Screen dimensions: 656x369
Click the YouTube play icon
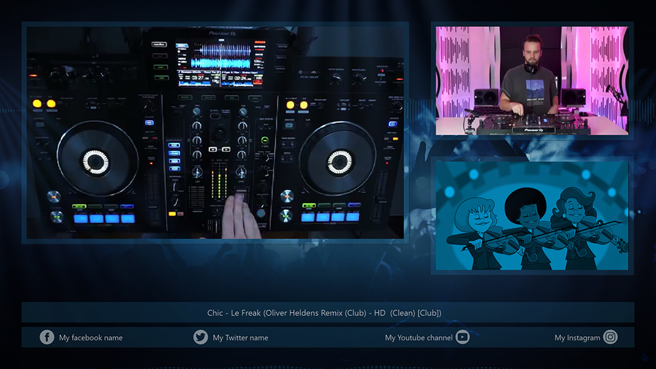[x=462, y=338]
